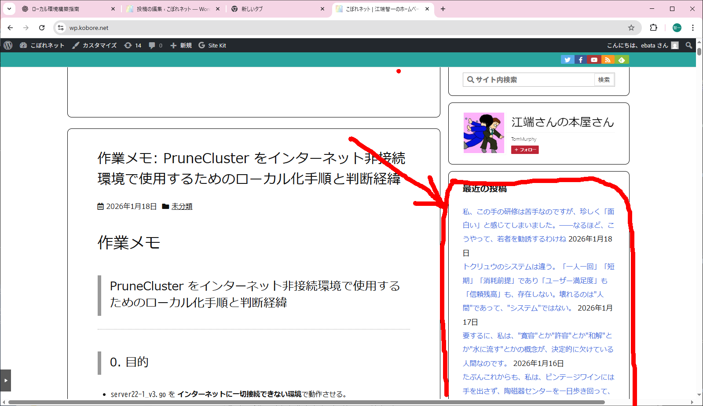Expand the tab search dropdown arrow
Screen dimensions: 703x406
tap(9, 9)
